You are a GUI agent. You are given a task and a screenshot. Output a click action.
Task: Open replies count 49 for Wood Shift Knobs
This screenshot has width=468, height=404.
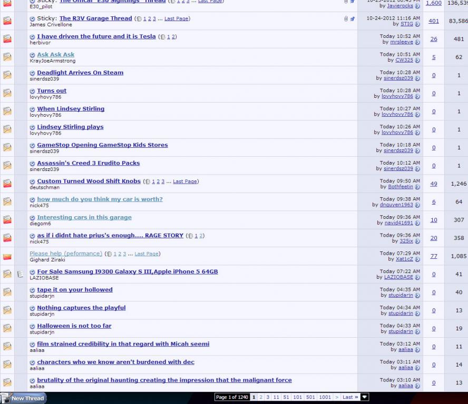(434, 184)
